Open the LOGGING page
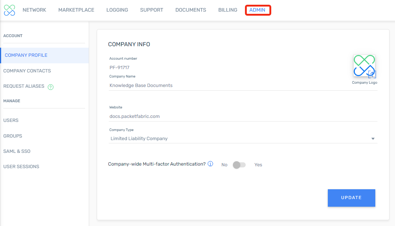The height and width of the screenshot is (226, 395). [x=117, y=10]
